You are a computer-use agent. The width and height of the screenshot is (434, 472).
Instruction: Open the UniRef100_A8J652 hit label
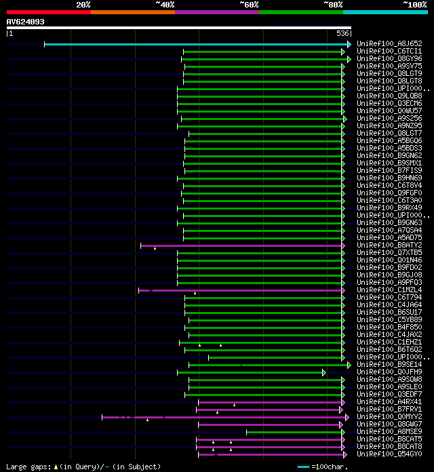389,43
